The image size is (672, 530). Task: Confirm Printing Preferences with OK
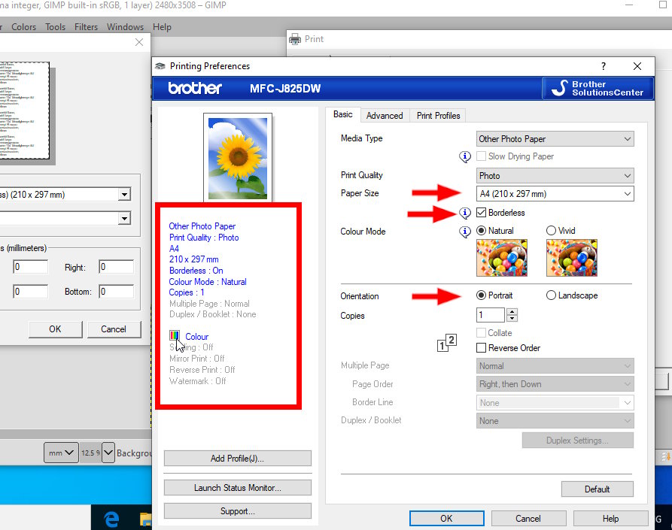point(446,519)
